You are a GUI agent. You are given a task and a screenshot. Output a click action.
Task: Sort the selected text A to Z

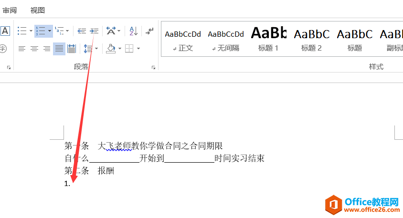tap(134, 31)
